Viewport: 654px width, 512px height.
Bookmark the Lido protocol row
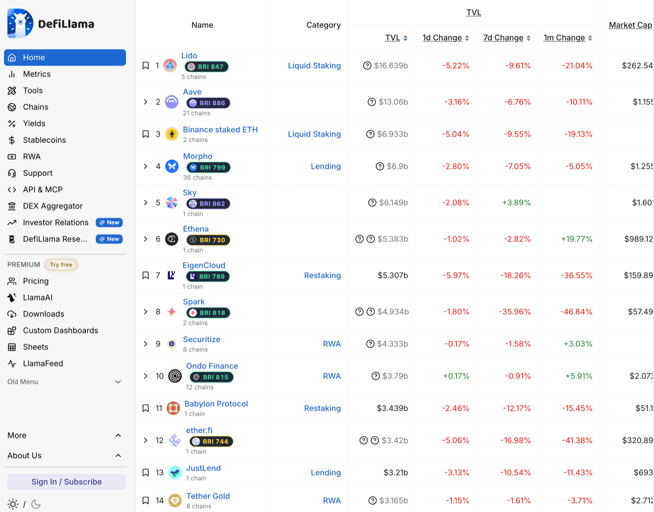click(146, 66)
